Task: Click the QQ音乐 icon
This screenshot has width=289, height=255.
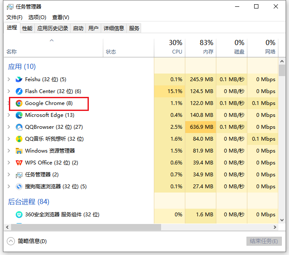Action: tap(19, 139)
